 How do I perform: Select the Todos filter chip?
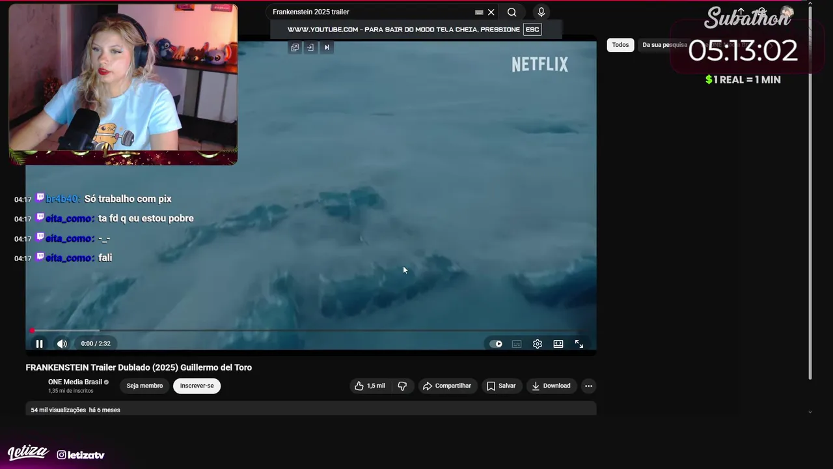tap(620, 45)
